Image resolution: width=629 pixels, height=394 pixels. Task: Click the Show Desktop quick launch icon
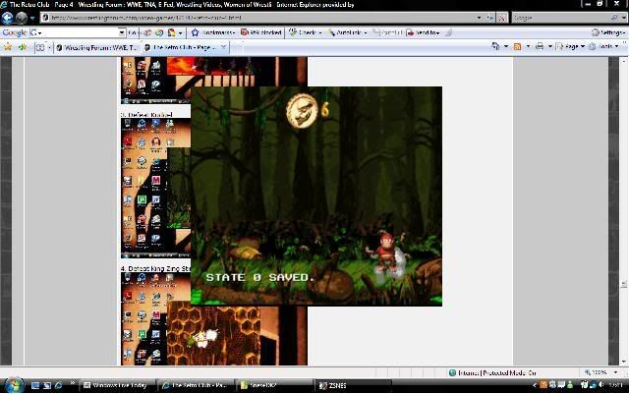[x=35, y=385]
